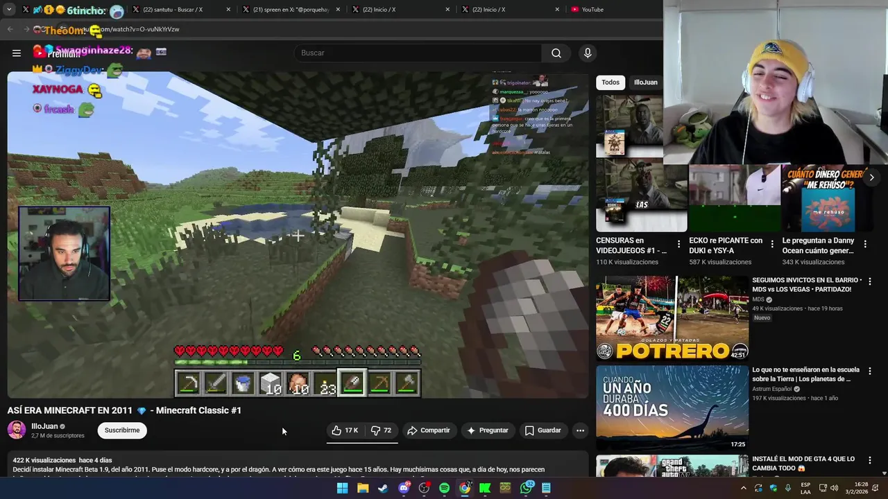888x499 pixels.
Task: Click the volume icon in system tray
Action: click(834, 488)
